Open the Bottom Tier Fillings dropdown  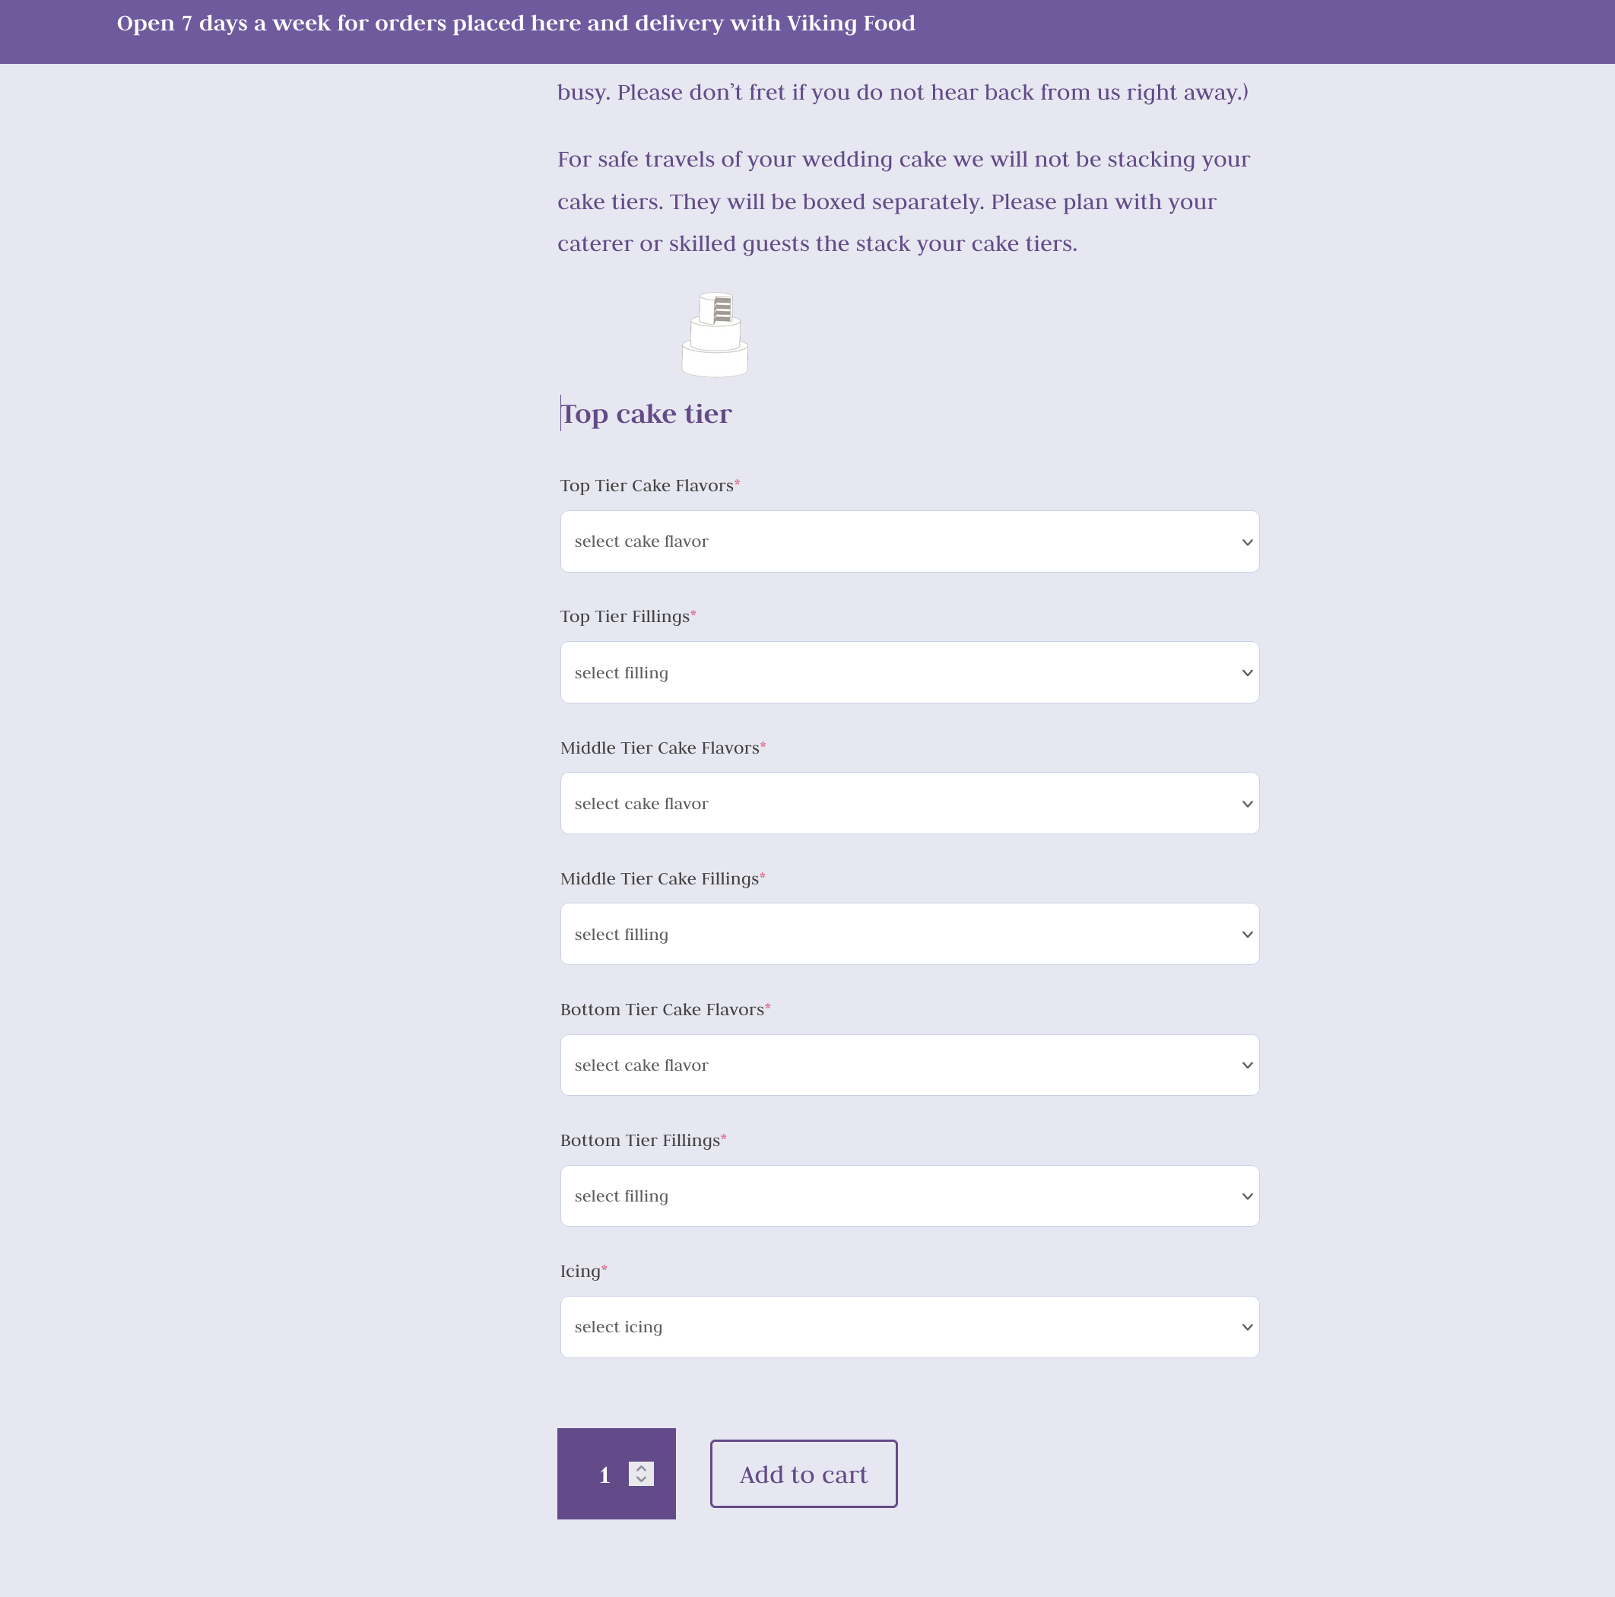tap(909, 1195)
